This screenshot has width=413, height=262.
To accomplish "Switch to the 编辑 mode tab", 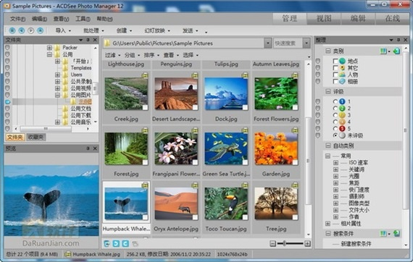I will tap(358, 18).
